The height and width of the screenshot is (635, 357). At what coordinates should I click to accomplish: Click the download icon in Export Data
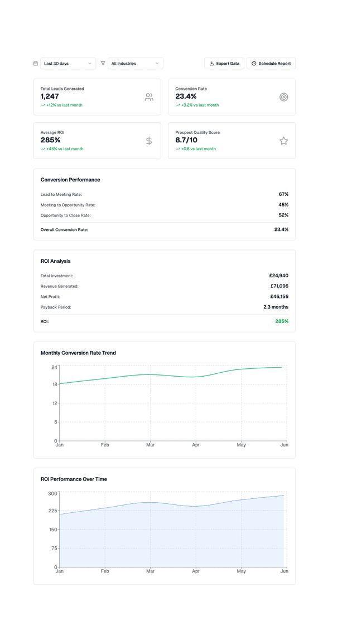click(x=212, y=64)
